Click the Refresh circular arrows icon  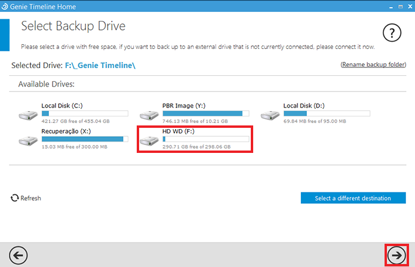pos(14,198)
